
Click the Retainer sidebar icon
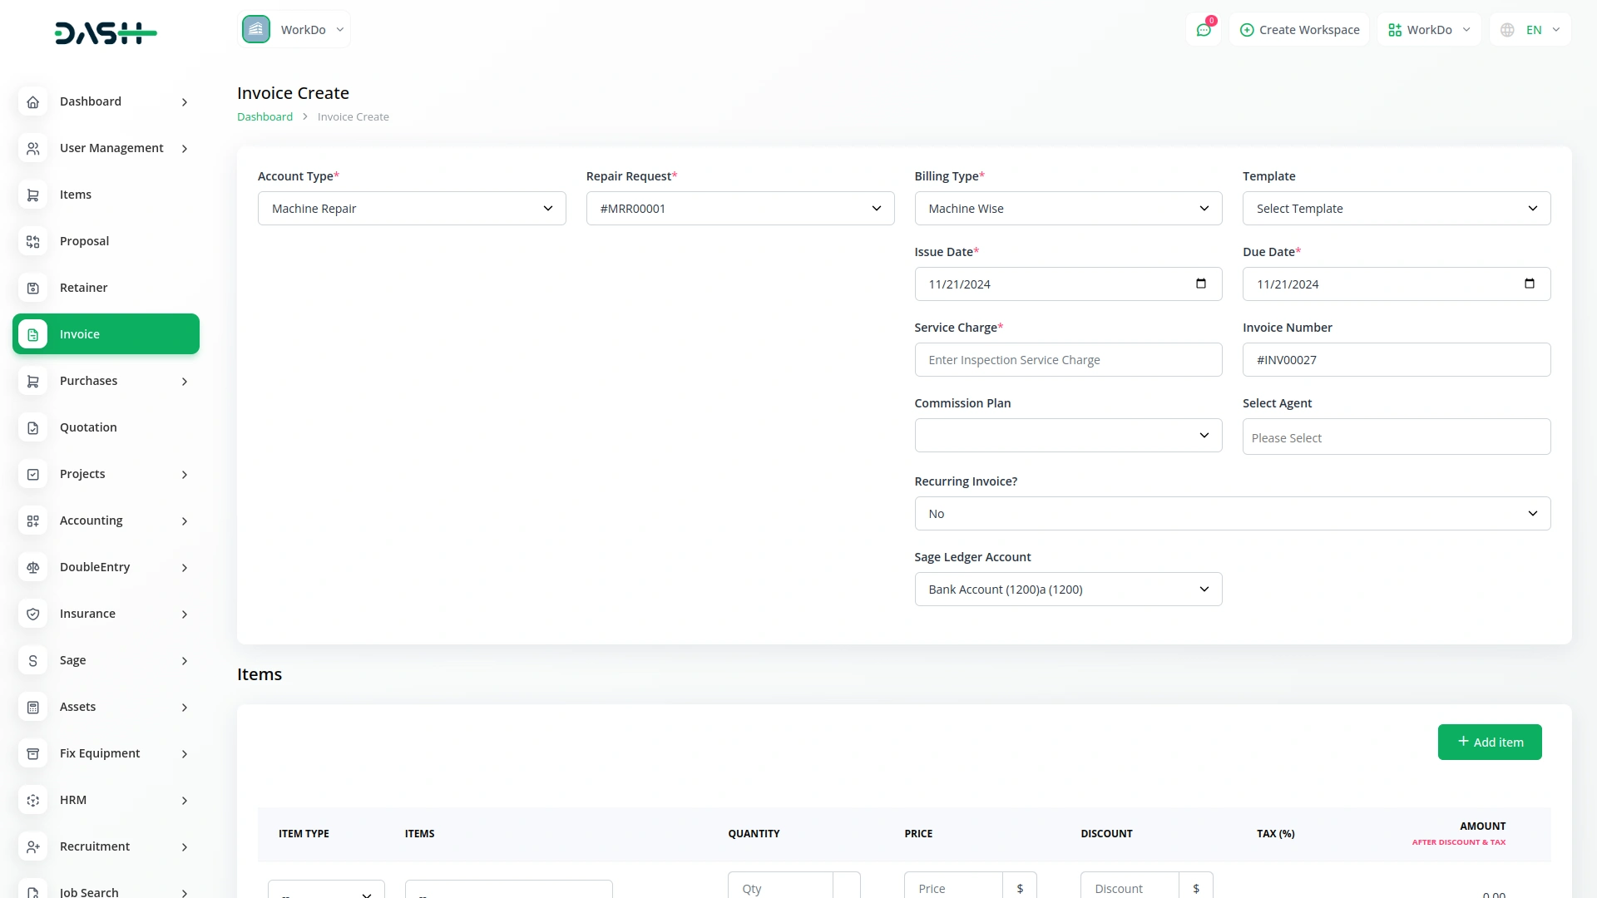point(33,288)
